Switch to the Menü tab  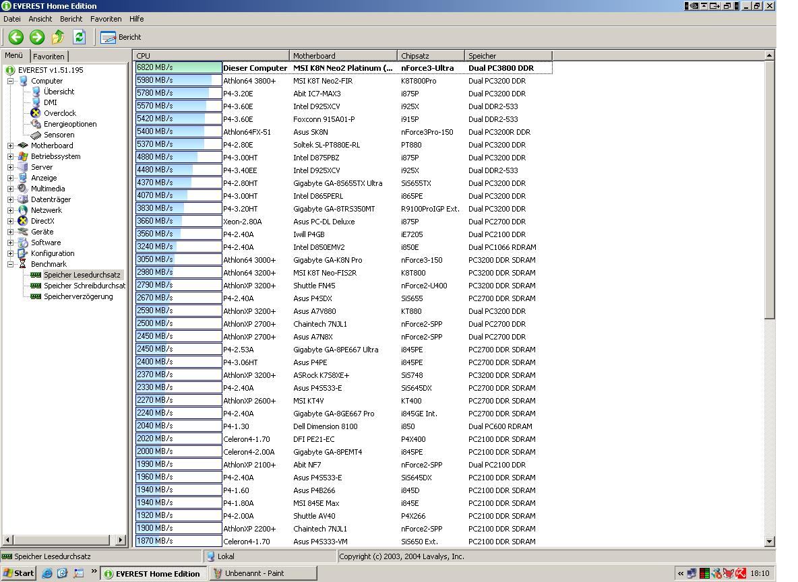pos(14,55)
